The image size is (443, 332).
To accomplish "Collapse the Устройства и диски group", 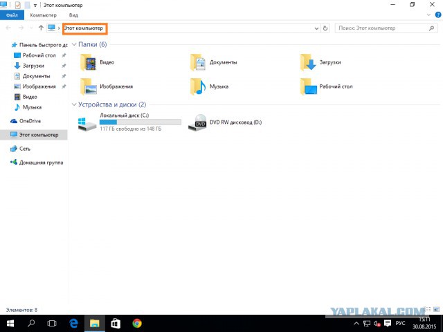I will pos(75,104).
